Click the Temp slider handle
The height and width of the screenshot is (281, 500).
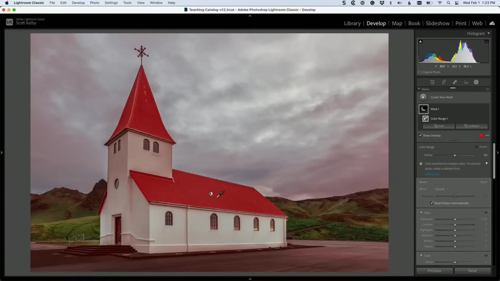click(455, 262)
